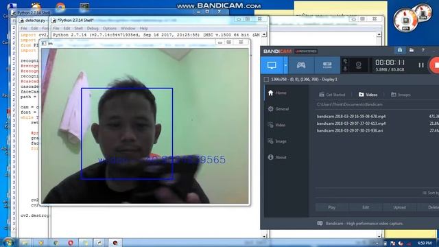
Task: Click the recording timer display
Action: click(390, 62)
